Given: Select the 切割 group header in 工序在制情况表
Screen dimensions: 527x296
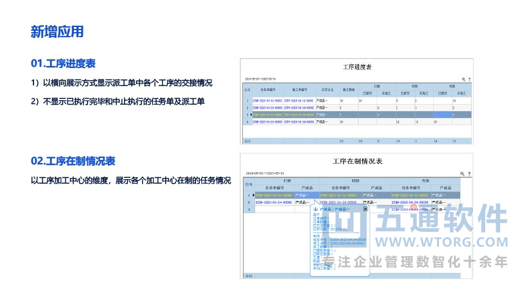Looking at the screenshot, I should (355, 180).
